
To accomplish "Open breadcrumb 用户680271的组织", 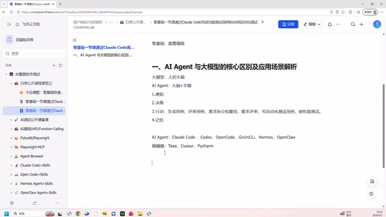I will point(87,22).
